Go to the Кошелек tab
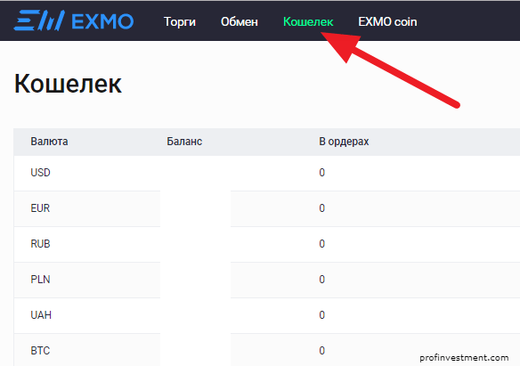This screenshot has width=520, height=366. coord(308,22)
